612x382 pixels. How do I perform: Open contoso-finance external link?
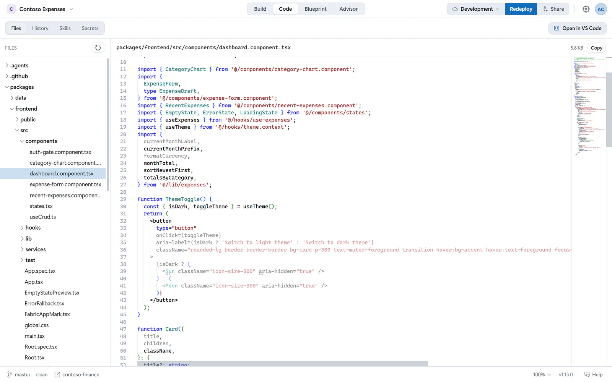click(77, 375)
